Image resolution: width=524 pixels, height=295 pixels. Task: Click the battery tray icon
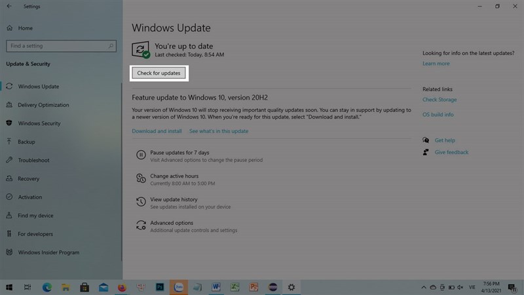click(451, 287)
